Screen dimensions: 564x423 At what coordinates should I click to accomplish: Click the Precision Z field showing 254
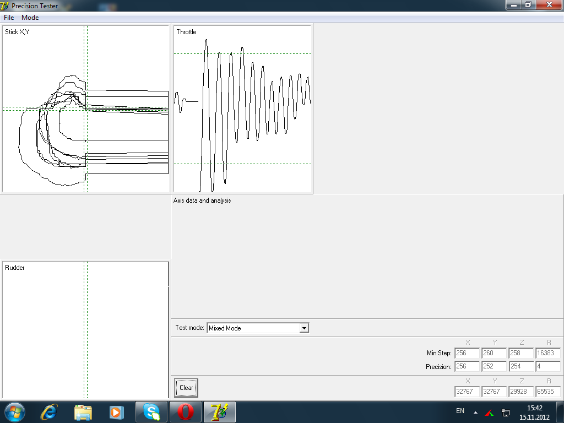pos(521,366)
